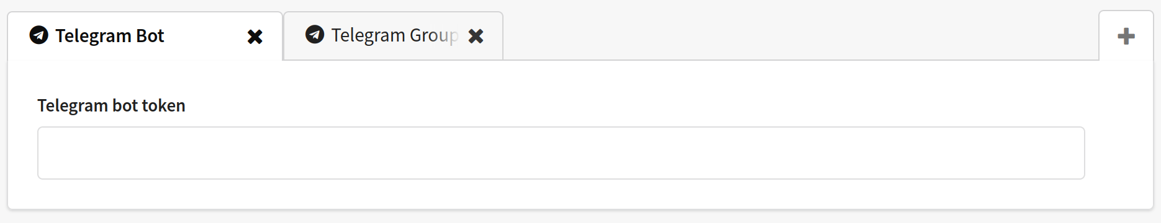Dismiss the first tab via its cross
Screen dimensions: 1161x223
pos(255,37)
